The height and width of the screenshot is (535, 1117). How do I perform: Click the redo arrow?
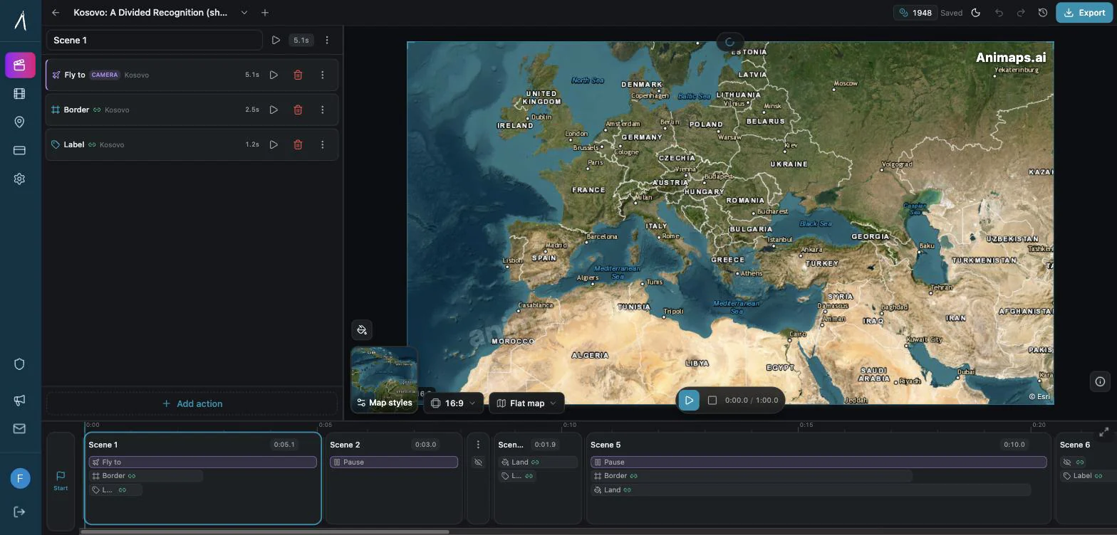[x=1021, y=13]
